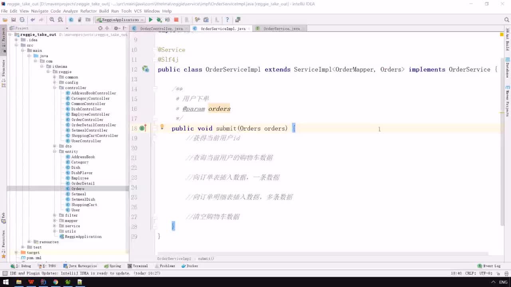Gutter implemented-method icon on line 18
The height and width of the screenshot is (287, 511).
[x=143, y=128]
